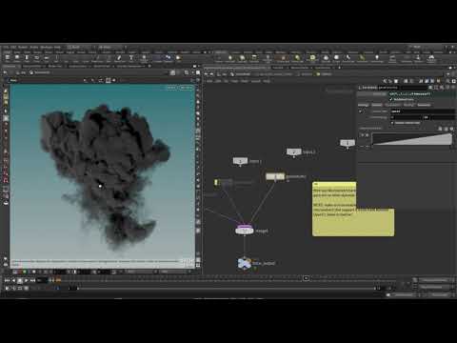The height and width of the screenshot is (343, 457).
Task: Add a Point Light from lights shelf
Action: pyautogui.click(x=230, y=58)
